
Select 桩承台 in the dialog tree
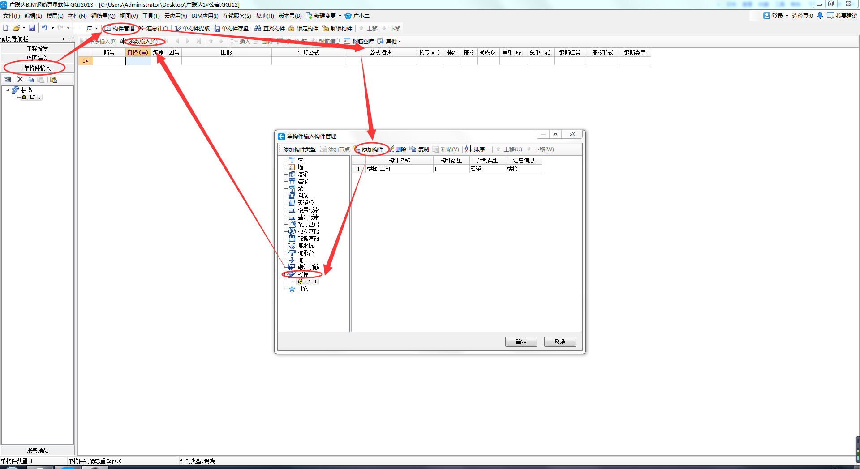(x=305, y=253)
